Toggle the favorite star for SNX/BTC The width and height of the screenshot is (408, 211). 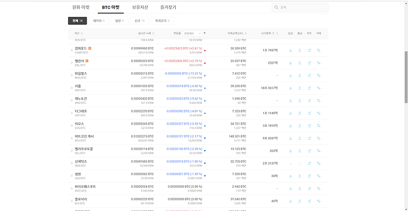(72, 163)
